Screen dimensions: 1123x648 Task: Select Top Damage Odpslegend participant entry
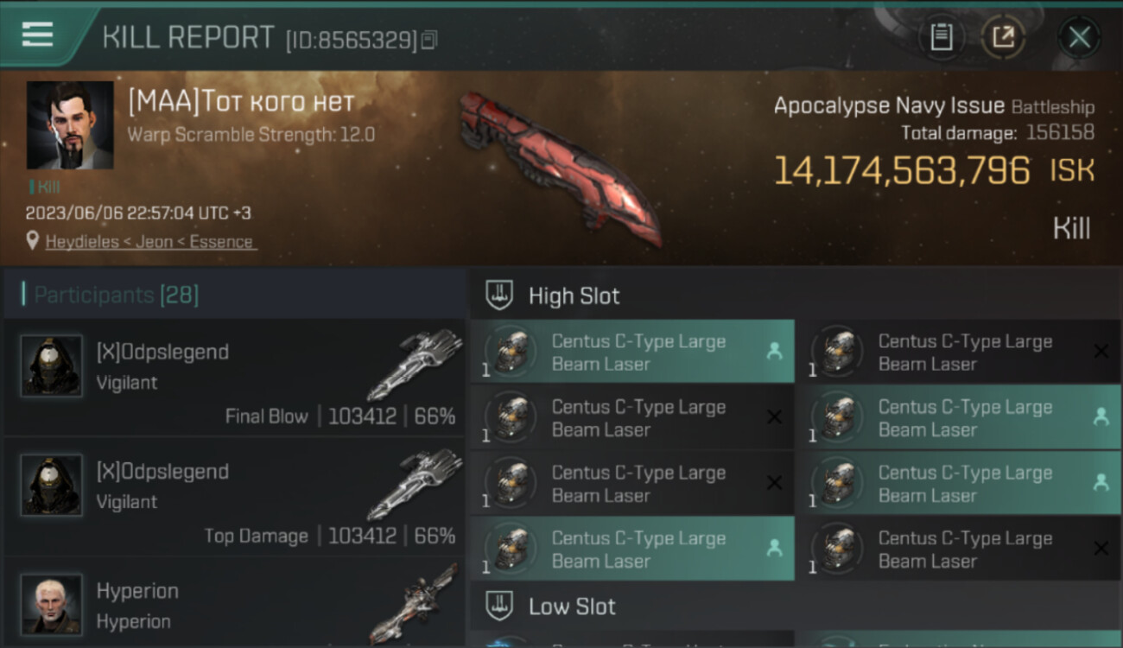[x=235, y=498]
